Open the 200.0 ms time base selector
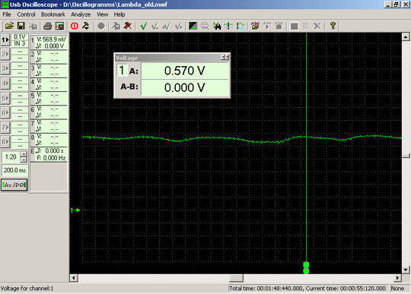The width and height of the screenshot is (411, 294). tap(14, 170)
